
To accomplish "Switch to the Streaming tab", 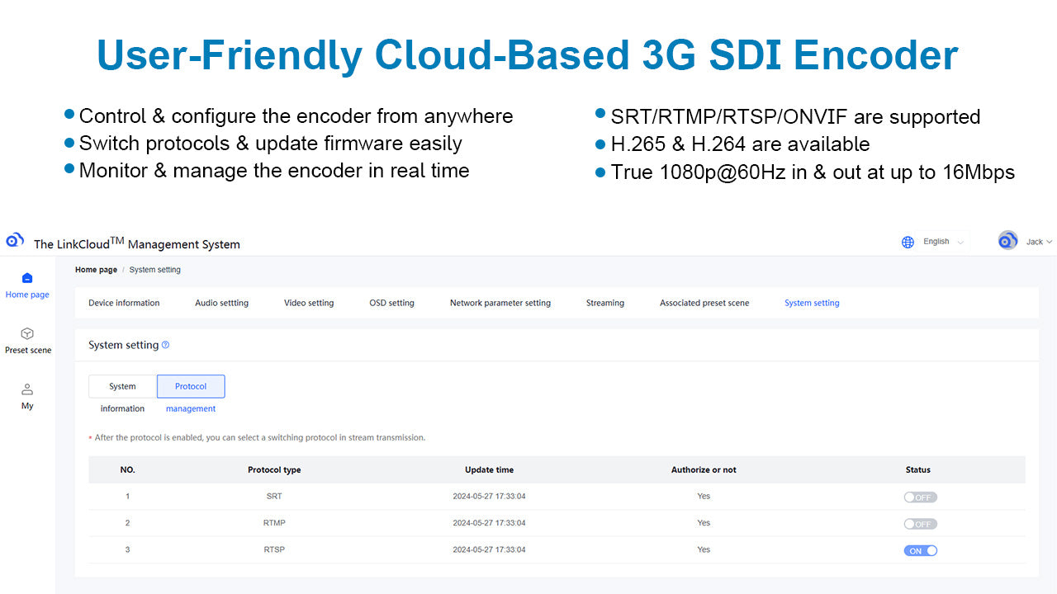I will click(x=604, y=303).
